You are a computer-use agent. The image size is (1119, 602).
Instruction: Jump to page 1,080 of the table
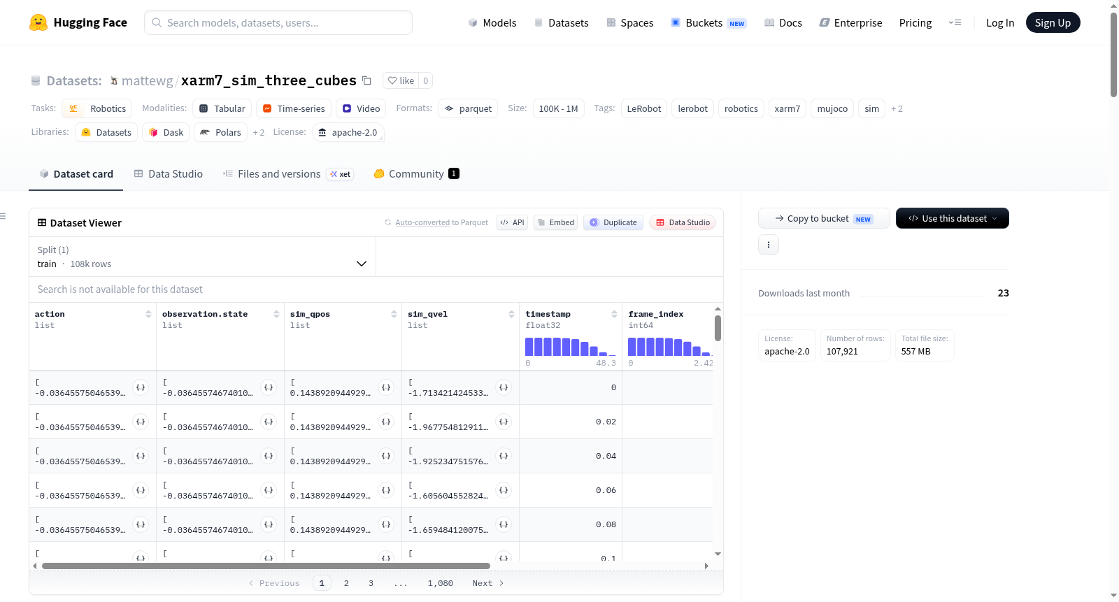441,583
